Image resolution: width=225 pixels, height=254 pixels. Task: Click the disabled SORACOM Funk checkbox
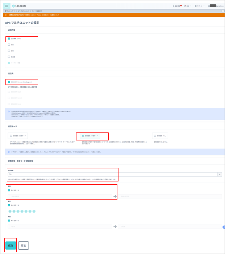point(9,104)
